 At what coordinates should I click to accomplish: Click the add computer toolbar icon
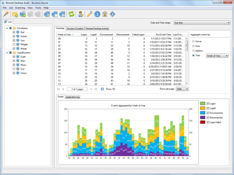23,14
